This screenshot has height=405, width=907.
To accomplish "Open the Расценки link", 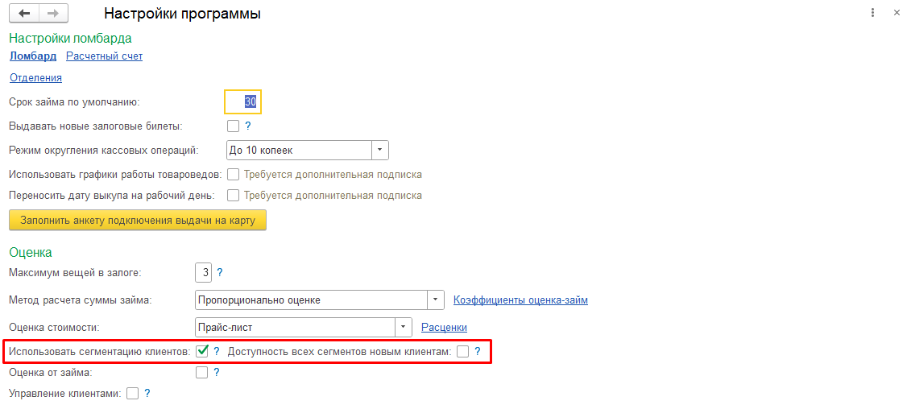I will (x=445, y=328).
